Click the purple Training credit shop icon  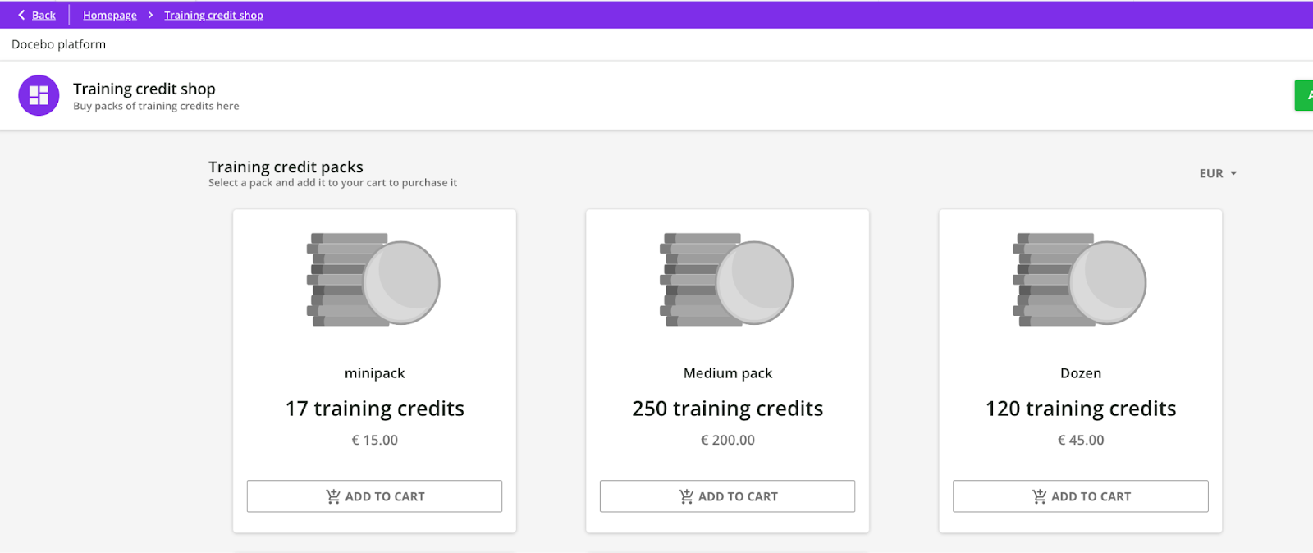[39, 95]
